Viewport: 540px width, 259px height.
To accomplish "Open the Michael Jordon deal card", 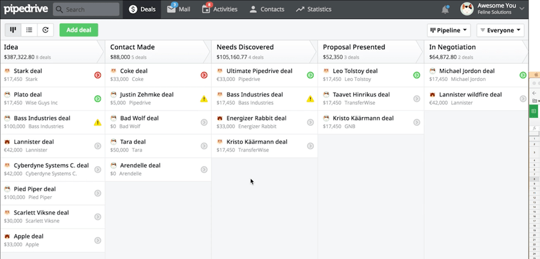I will click(476, 75).
